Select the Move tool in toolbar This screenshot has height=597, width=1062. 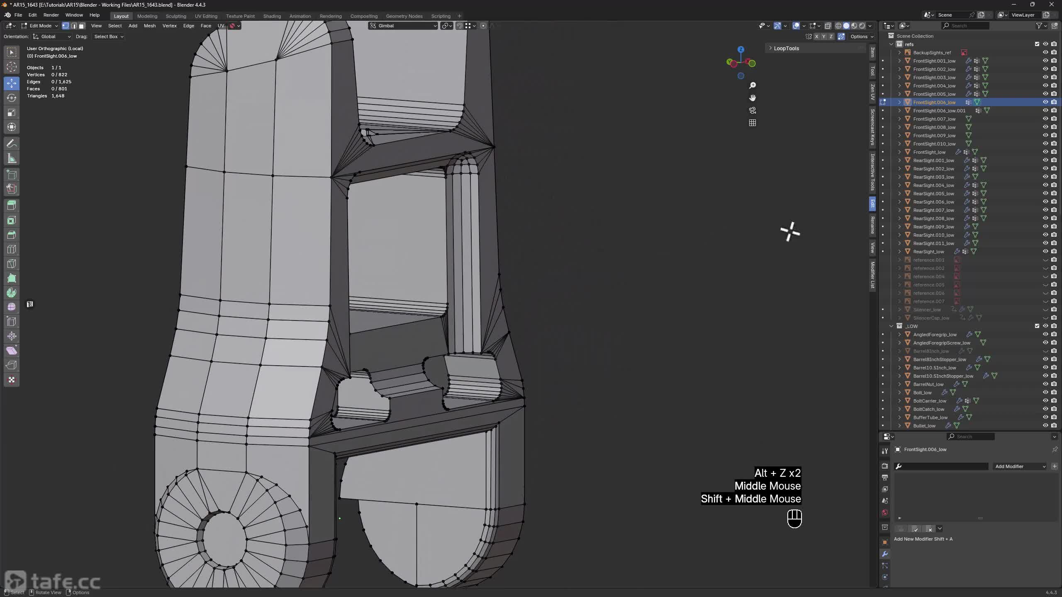point(12,83)
